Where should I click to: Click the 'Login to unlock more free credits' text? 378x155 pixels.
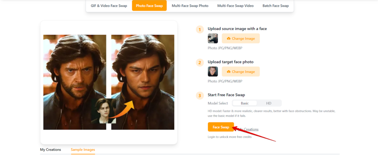(230, 137)
